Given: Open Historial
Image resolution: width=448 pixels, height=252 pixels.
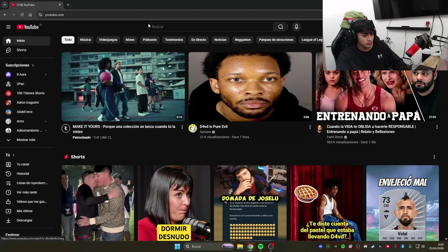Looking at the screenshot, I should 27,174.
